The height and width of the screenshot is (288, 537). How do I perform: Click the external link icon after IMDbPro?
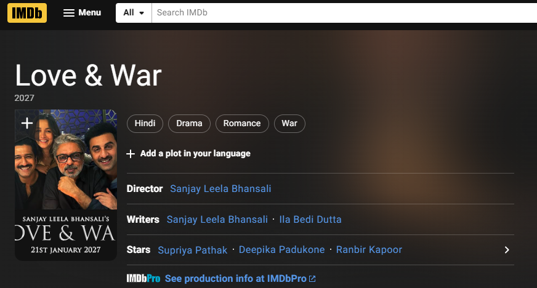[312, 279]
